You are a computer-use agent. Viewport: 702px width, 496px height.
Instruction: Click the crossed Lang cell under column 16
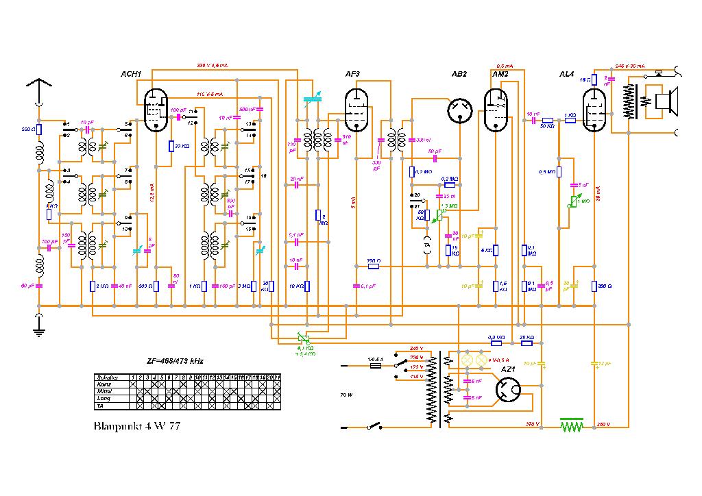pyautogui.click(x=241, y=399)
